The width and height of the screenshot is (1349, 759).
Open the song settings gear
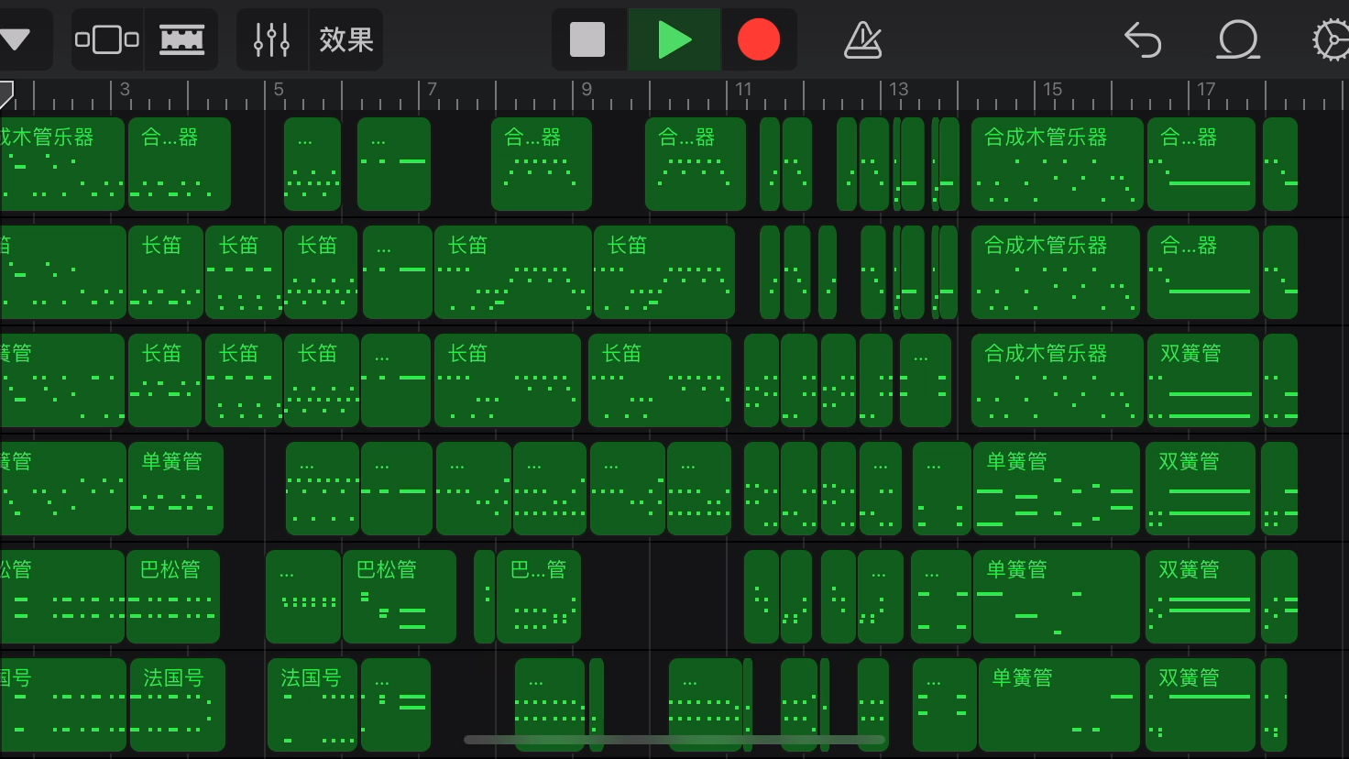click(1331, 40)
